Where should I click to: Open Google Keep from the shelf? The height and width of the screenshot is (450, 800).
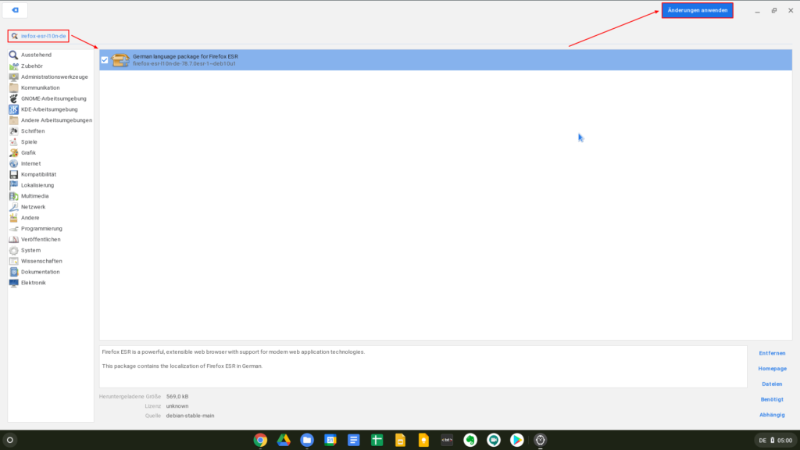423,440
